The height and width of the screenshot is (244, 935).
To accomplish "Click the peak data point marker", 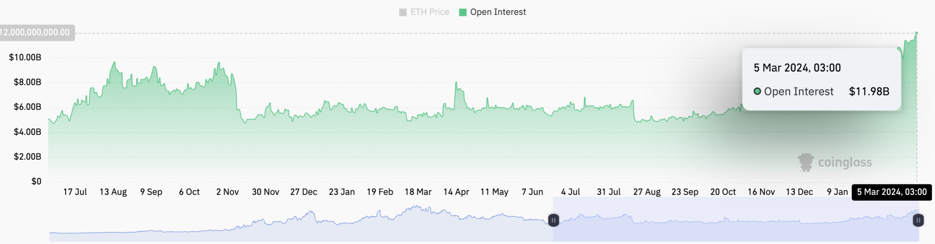I will click(916, 33).
